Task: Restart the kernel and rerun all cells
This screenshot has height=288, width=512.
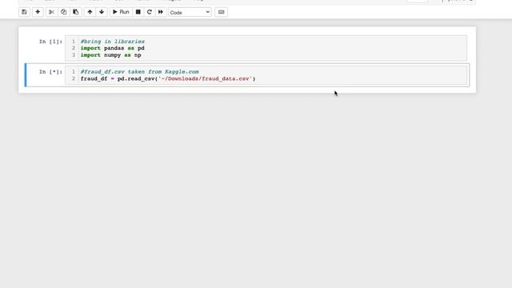Action: click(161, 12)
